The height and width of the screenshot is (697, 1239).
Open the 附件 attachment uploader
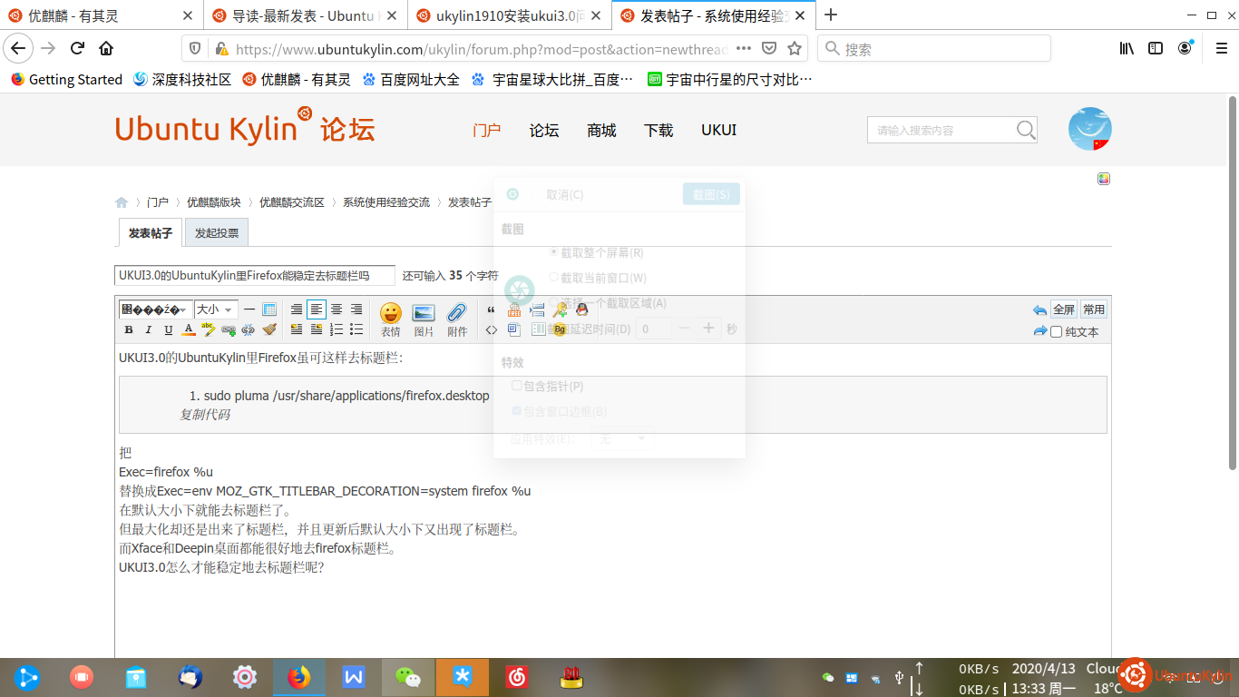click(457, 319)
